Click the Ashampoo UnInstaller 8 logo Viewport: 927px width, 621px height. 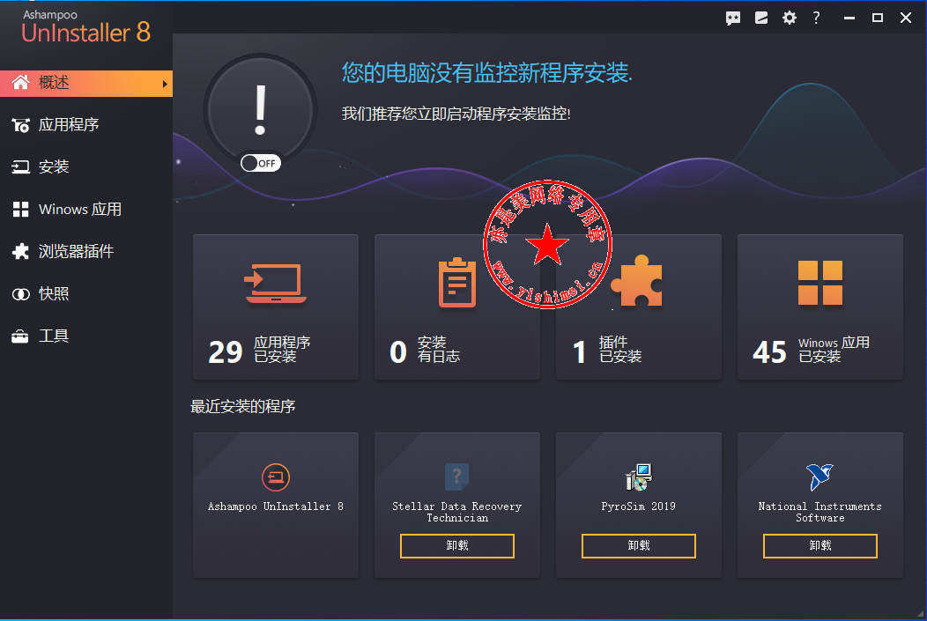point(86,27)
